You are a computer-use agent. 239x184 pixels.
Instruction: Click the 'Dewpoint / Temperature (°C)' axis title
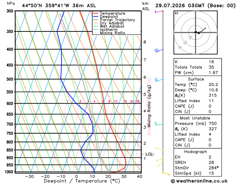tap(82, 181)
